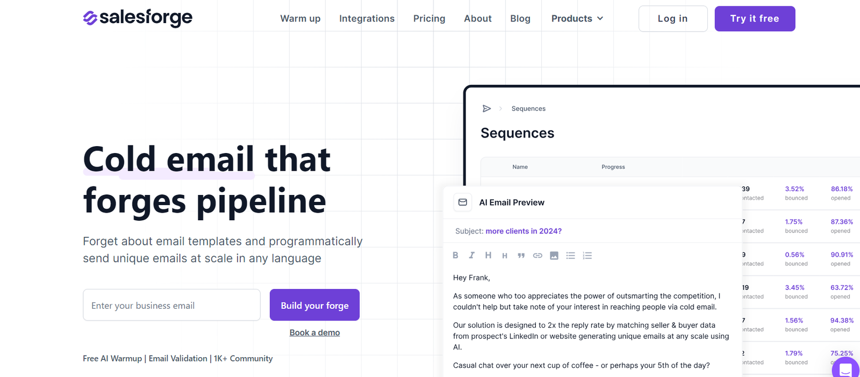Open the chat widget bubble
This screenshot has width=860, height=377.
[845, 368]
